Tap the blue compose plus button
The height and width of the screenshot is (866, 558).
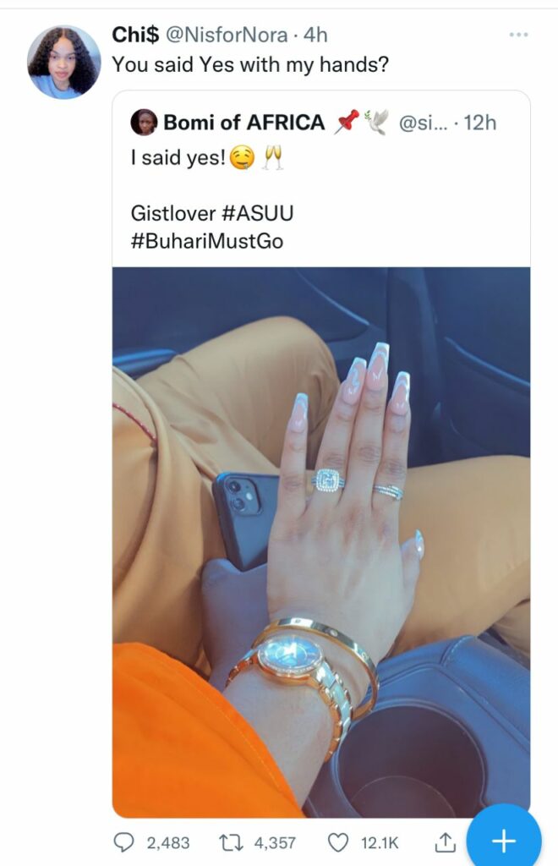click(x=503, y=840)
